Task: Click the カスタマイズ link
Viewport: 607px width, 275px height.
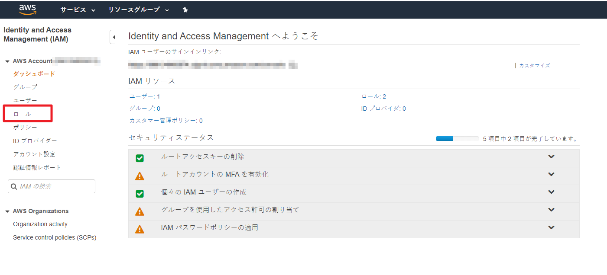Action: [x=534, y=65]
